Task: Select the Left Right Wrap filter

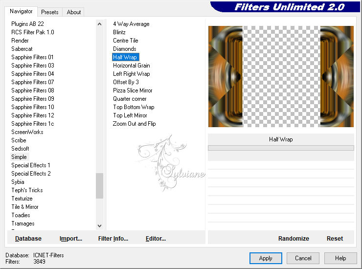Action: (x=132, y=74)
